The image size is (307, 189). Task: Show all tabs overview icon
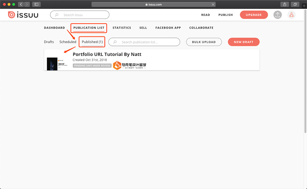pyautogui.click(x=295, y=4)
